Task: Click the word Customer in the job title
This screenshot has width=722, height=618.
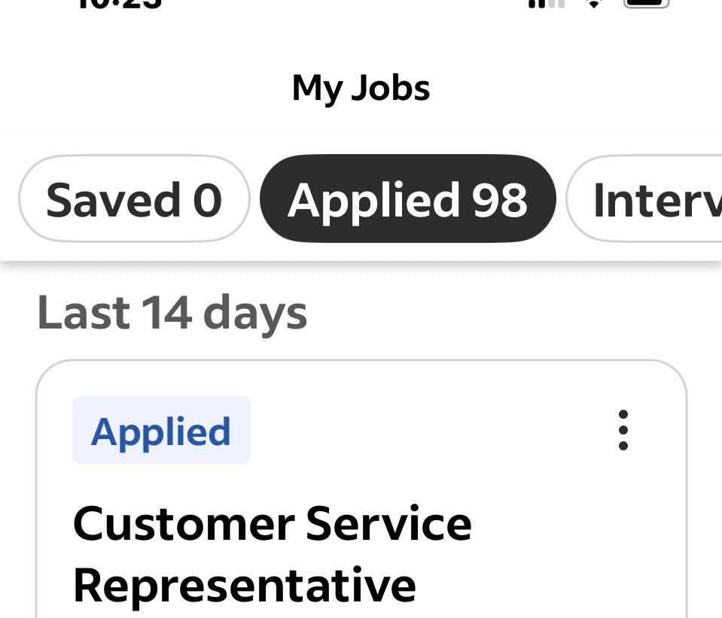Action: (x=181, y=523)
